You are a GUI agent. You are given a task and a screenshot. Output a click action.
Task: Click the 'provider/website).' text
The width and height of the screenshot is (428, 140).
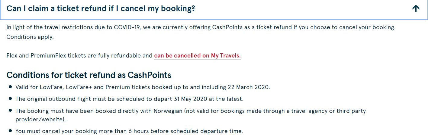tap(41, 120)
